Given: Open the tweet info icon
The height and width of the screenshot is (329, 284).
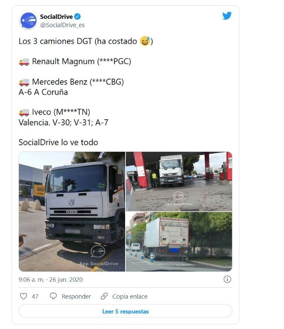Looking at the screenshot, I should (227, 279).
